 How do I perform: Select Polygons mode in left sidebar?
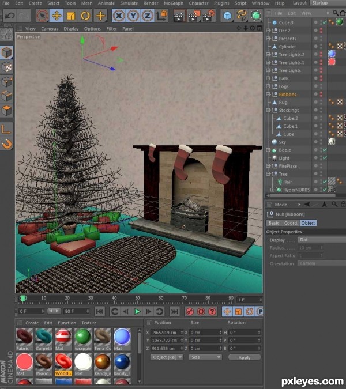[6, 111]
